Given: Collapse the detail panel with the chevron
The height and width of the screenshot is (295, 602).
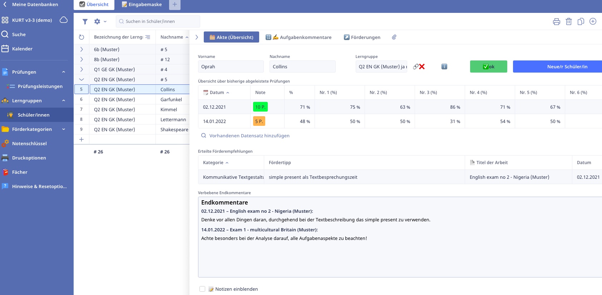Looking at the screenshot, I should tap(197, 37).
